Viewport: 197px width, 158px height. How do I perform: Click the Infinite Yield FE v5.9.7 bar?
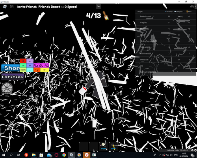pyautogui.click(x=178, y=150)
